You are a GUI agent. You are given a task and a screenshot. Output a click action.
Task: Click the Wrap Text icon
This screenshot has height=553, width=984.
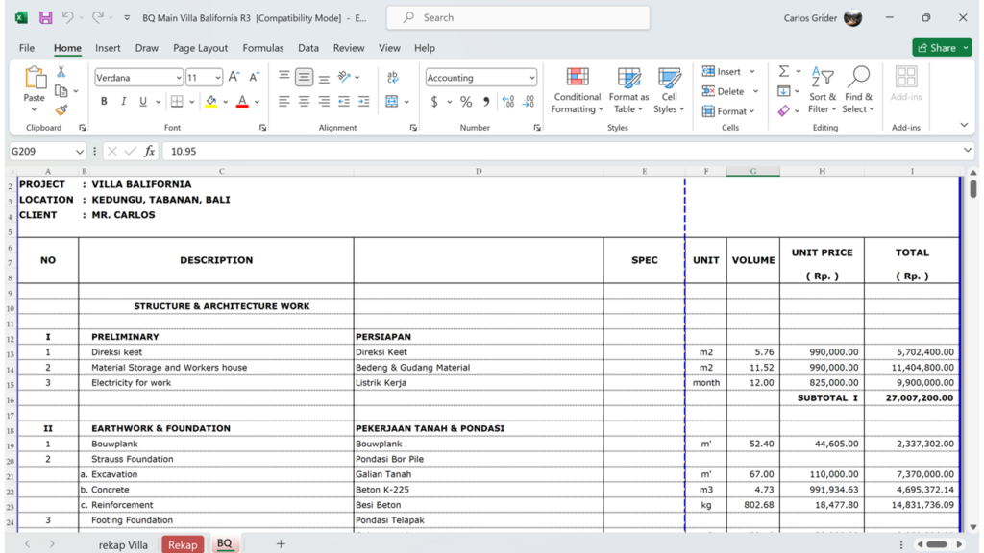coord(392,77)
